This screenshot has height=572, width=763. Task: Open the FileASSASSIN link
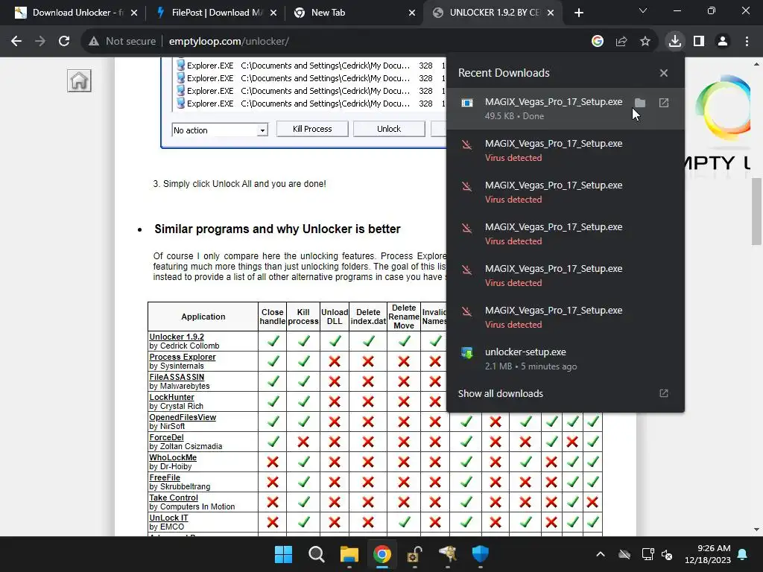coord(177,377)
